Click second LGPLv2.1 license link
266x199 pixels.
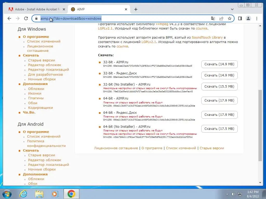(149, 42)
